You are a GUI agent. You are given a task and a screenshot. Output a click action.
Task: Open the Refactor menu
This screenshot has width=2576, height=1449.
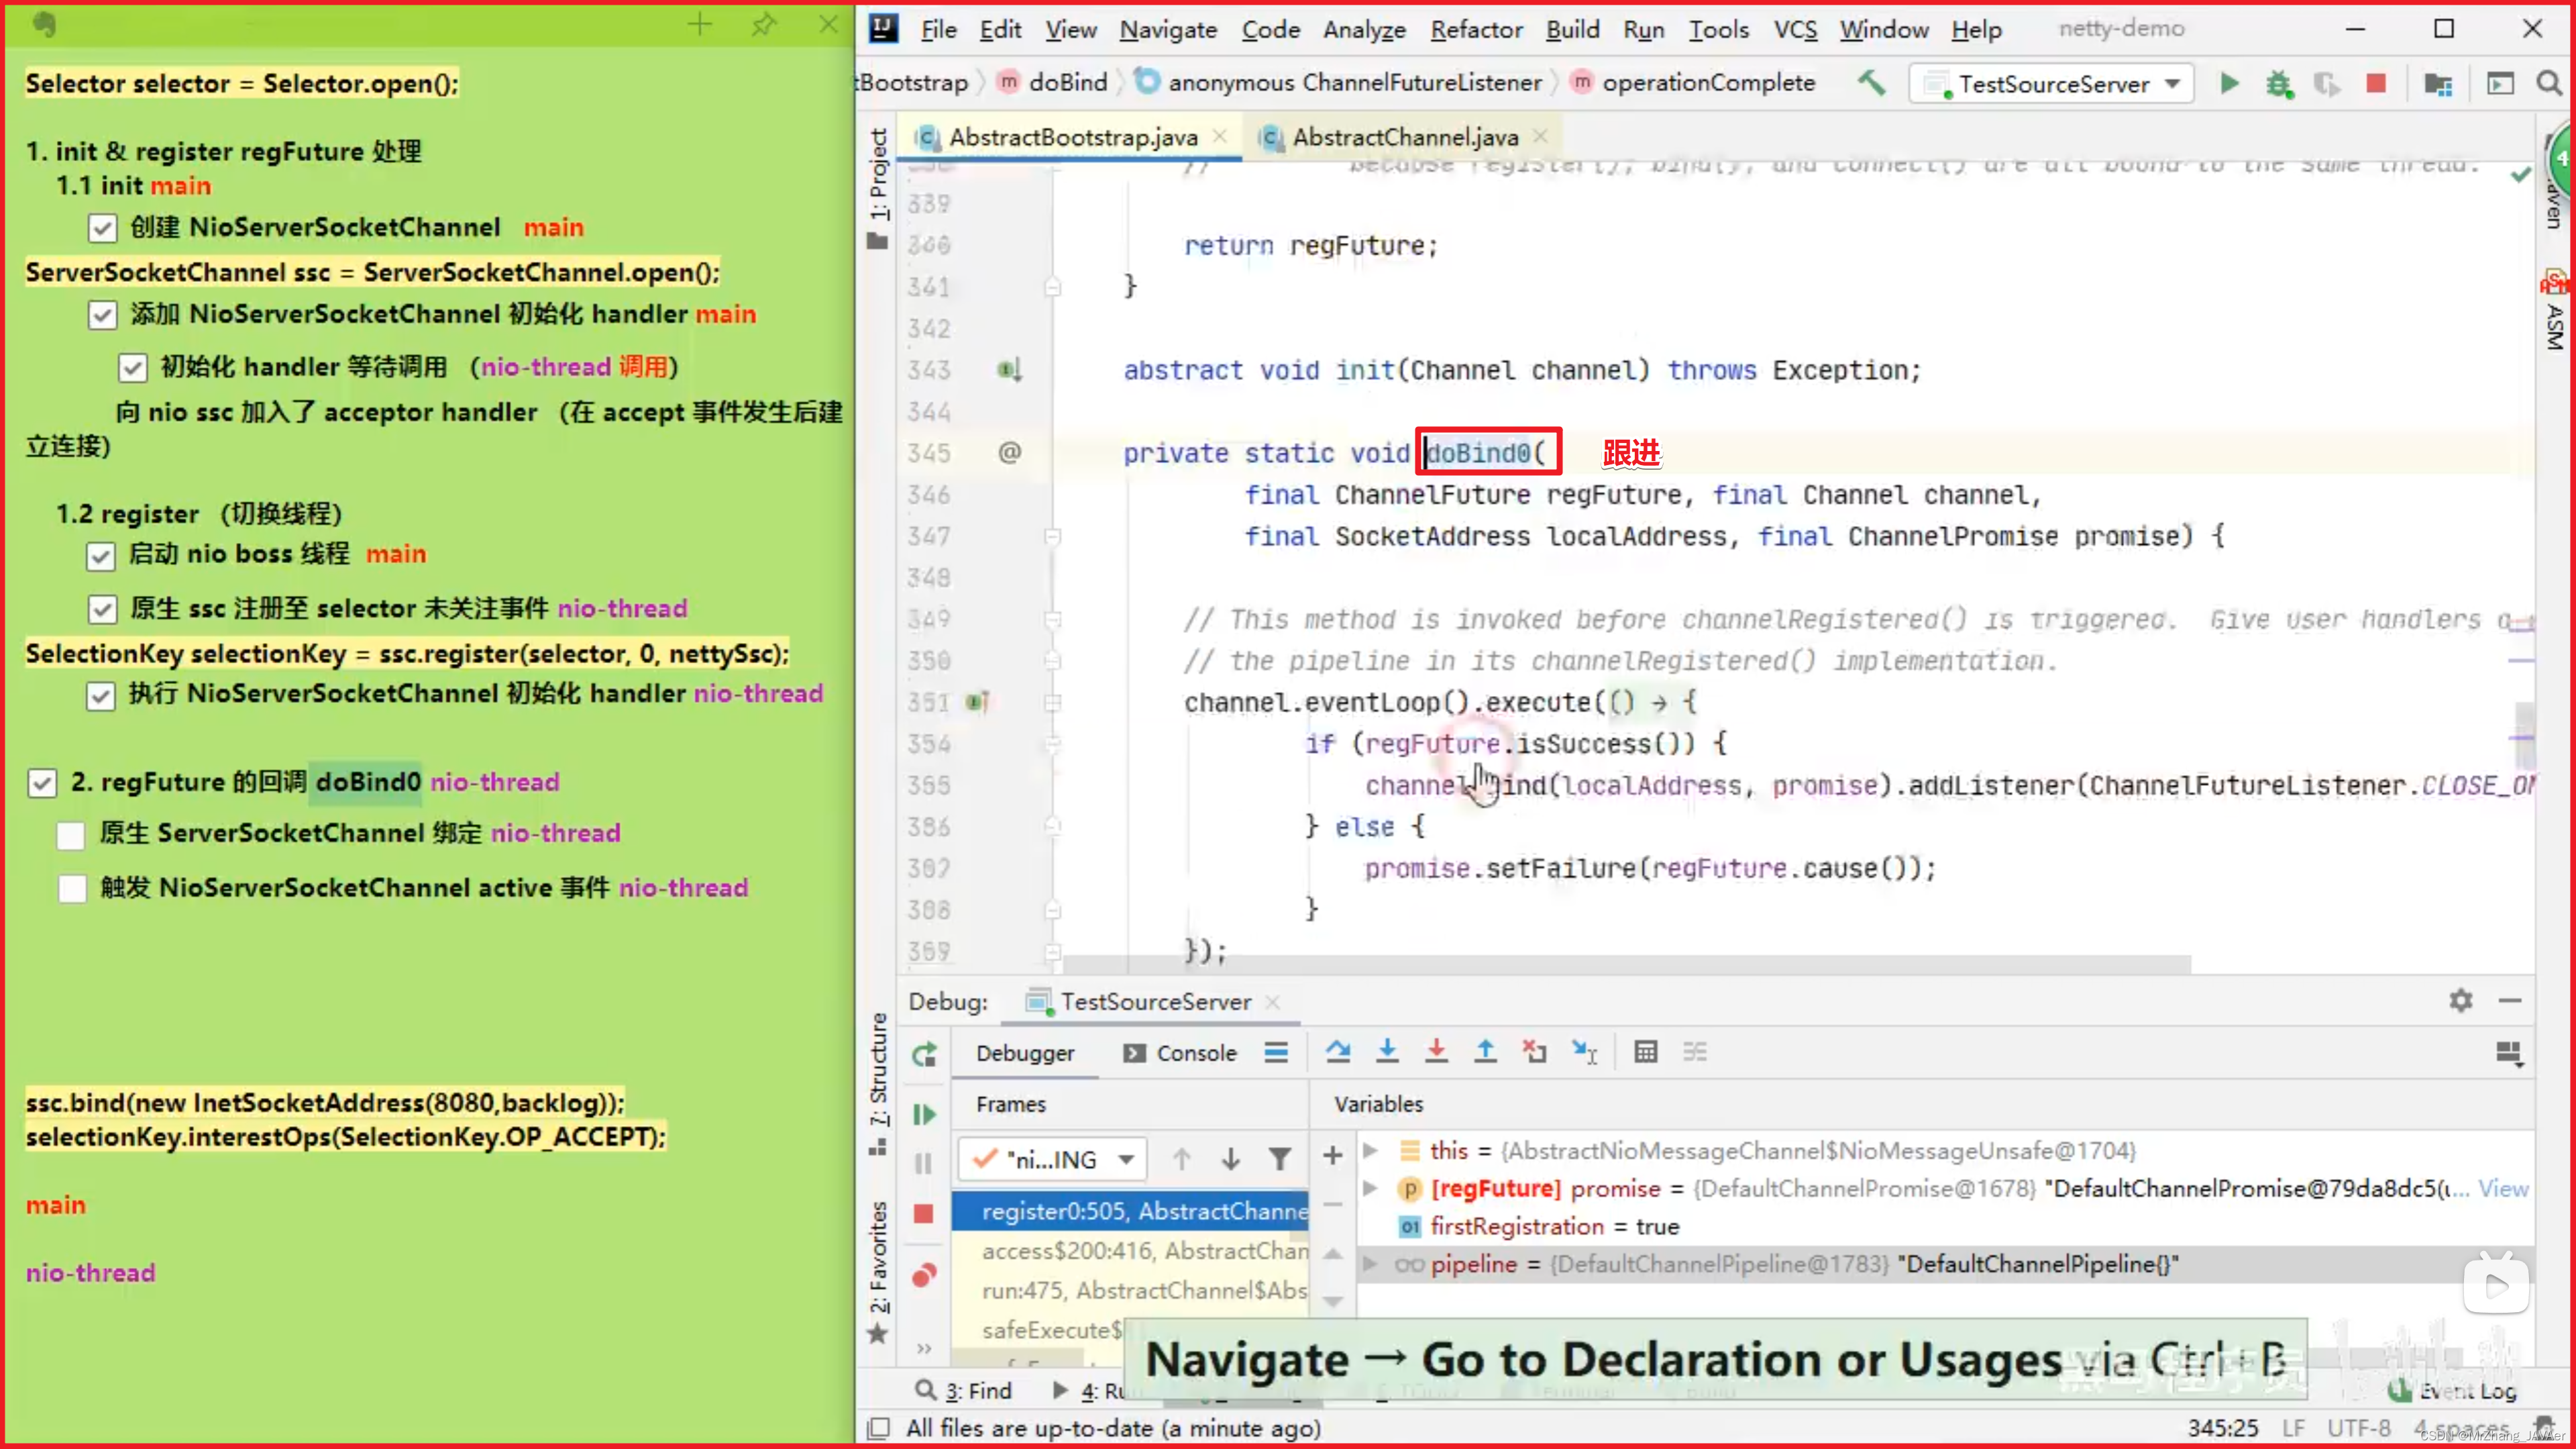pos(1476,30)
